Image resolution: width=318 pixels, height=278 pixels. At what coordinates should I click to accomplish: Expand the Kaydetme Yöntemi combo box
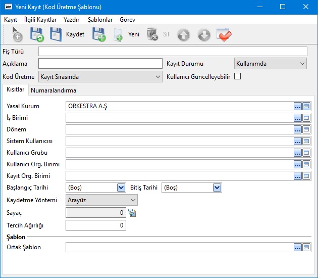pos(133,200)
